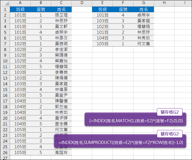This screenshot has width=192, height=160.
Task: Select cell C3 containing 林思妤
Action: point(61,21)
